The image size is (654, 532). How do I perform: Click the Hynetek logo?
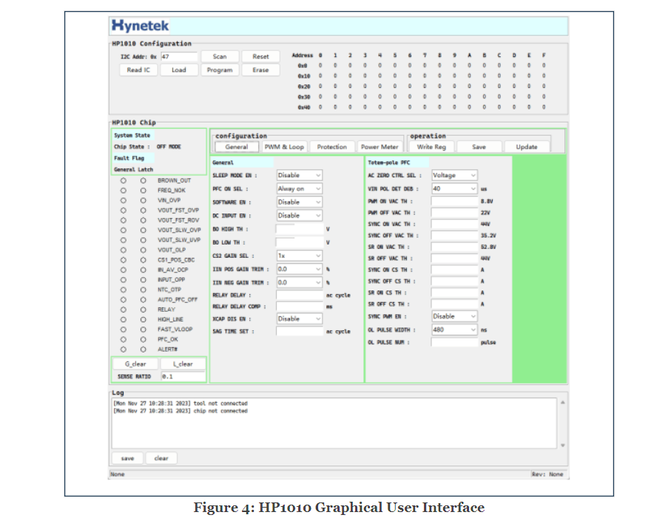click(140, 26)
